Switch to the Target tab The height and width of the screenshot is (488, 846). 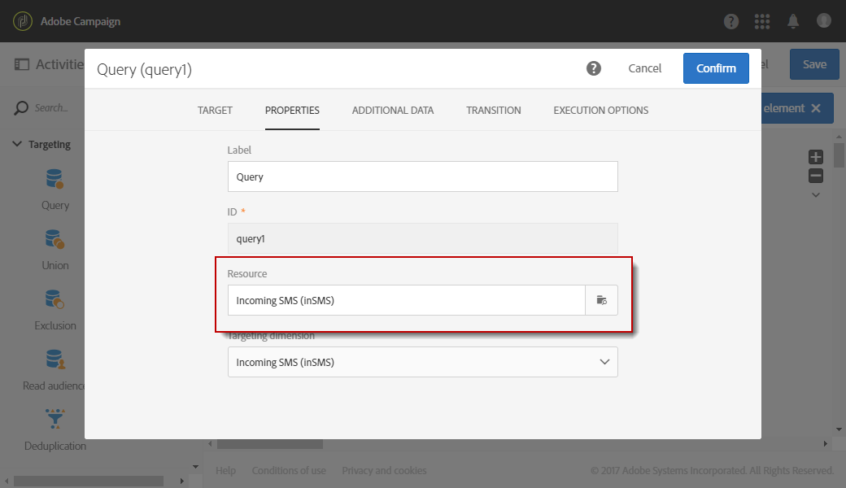(x=215, y=110)
